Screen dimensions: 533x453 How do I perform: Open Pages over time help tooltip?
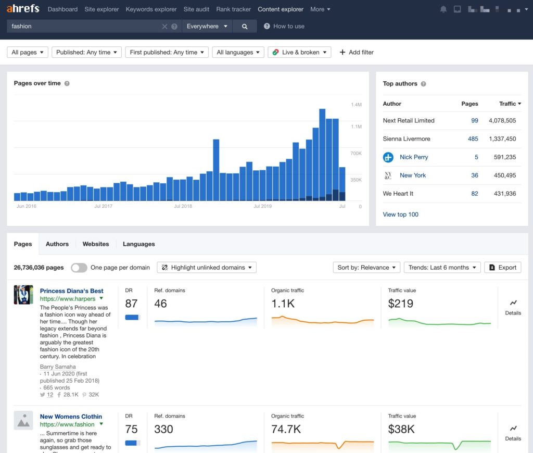pyautogui.click(x=67, y=83)
